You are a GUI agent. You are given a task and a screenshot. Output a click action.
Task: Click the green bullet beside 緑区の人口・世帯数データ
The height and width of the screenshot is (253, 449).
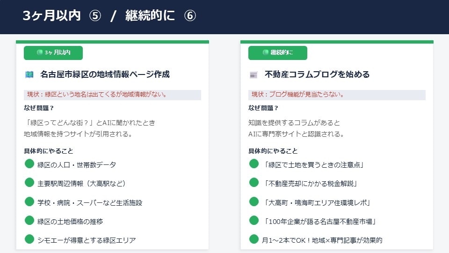29,164
